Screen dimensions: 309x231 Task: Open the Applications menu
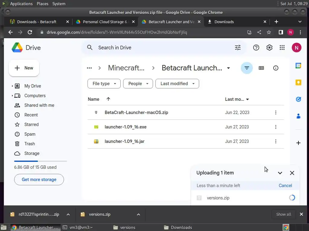tap(21, 4)
